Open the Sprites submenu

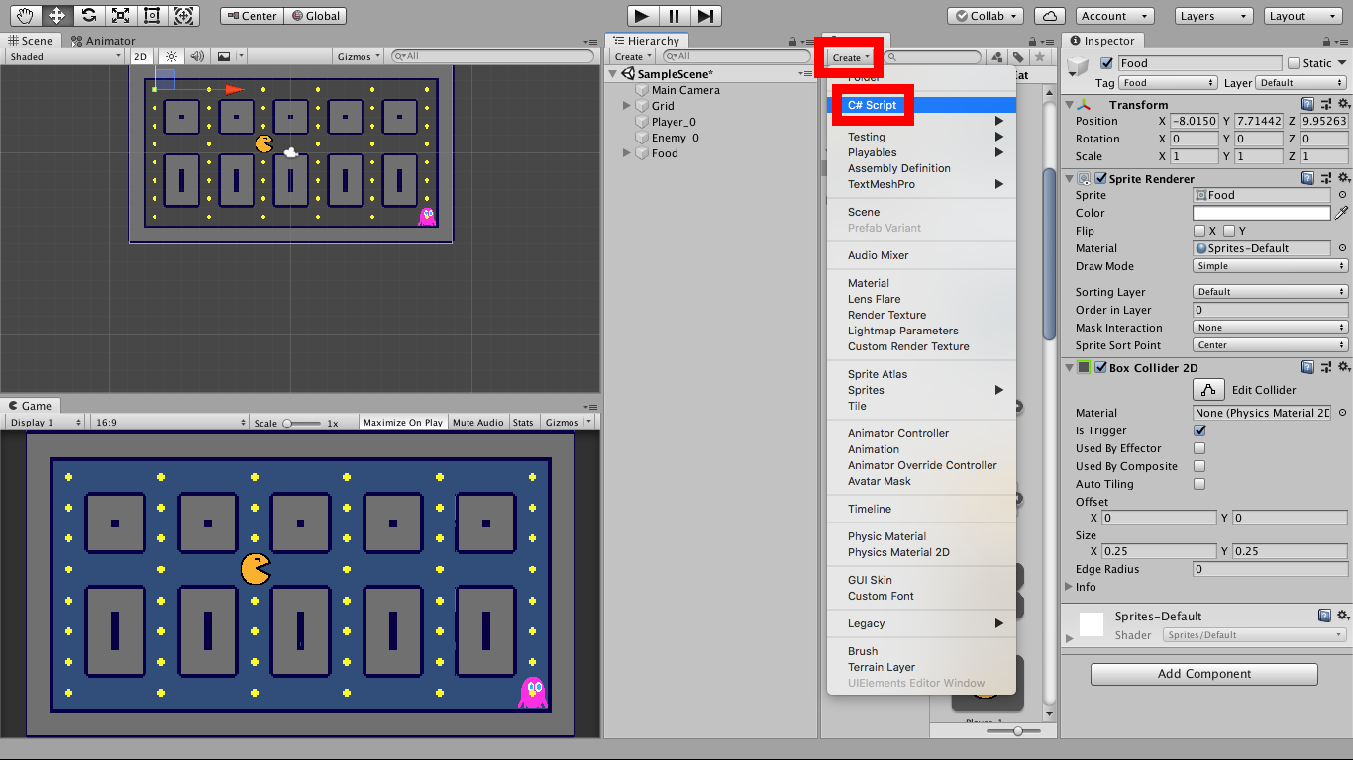tap(921, 390)
